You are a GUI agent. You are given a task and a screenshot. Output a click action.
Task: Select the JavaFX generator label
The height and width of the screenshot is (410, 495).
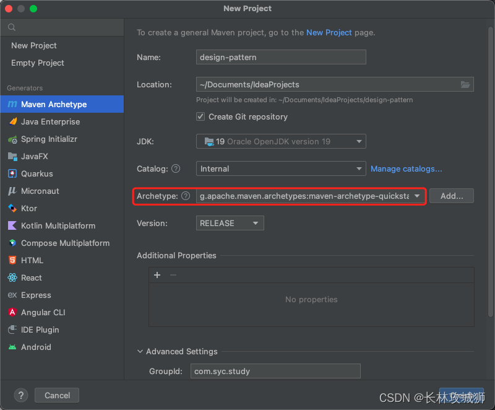point(35,156)
